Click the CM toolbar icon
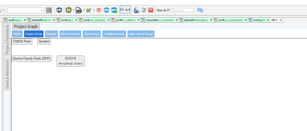307x131 pixels. [106, 10]
